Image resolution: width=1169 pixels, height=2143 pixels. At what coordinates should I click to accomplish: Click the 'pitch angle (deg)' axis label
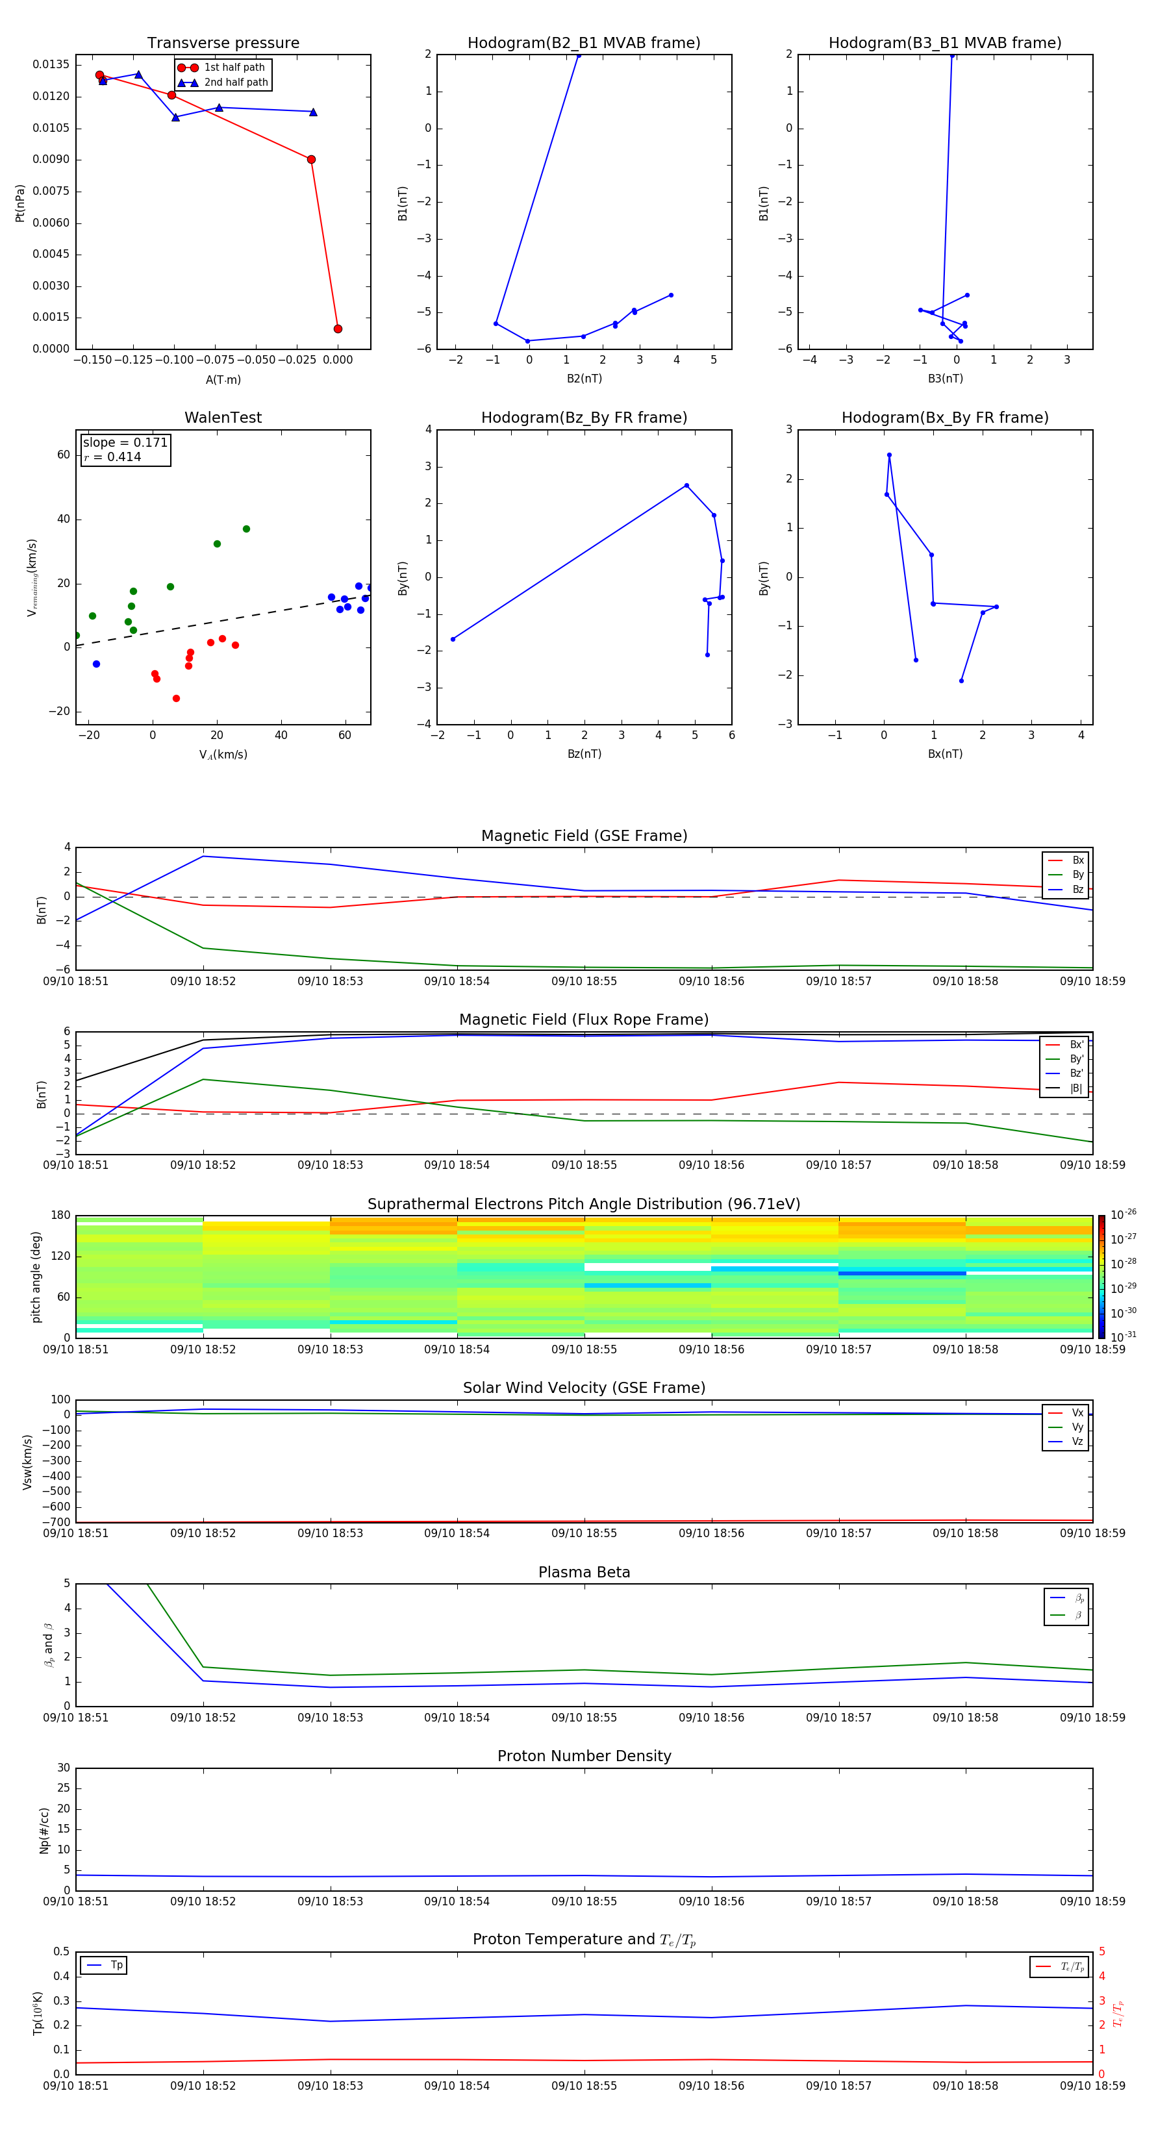(36, 1277)
